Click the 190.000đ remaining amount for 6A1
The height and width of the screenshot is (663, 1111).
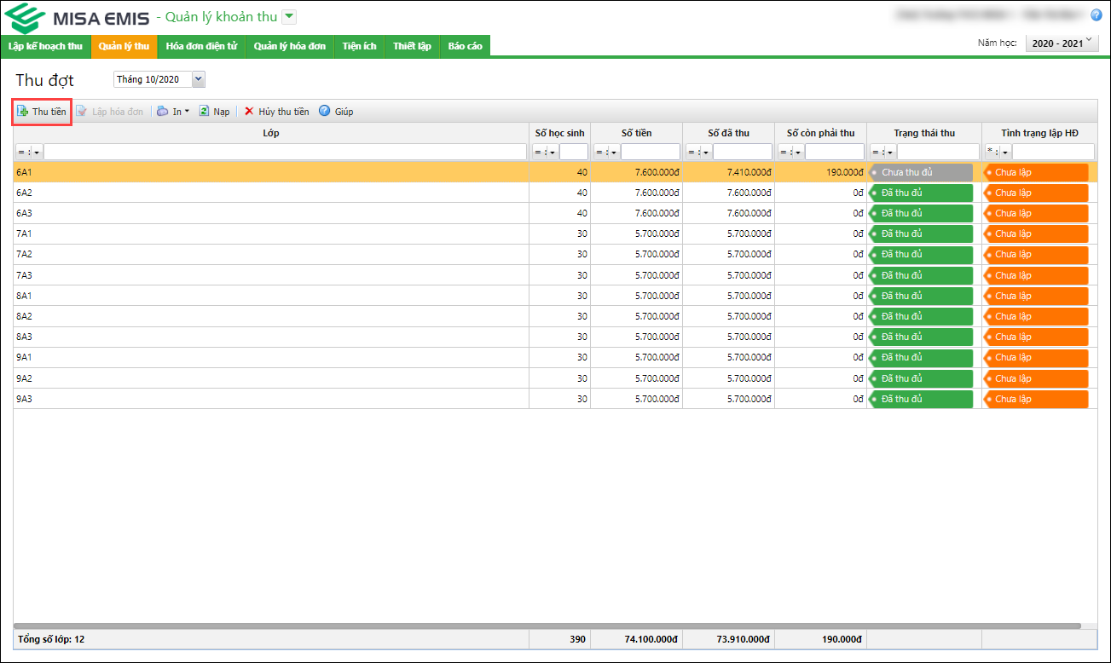tap(843, 172)
